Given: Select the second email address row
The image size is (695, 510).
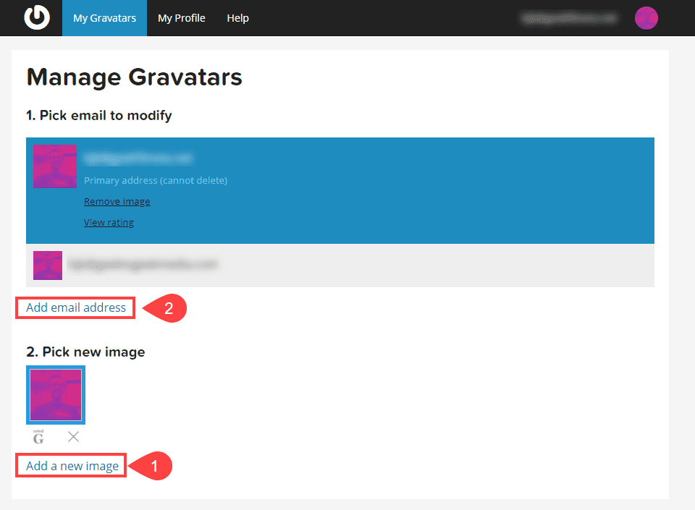Looking at the screenshot, I should tap(340, 265).
